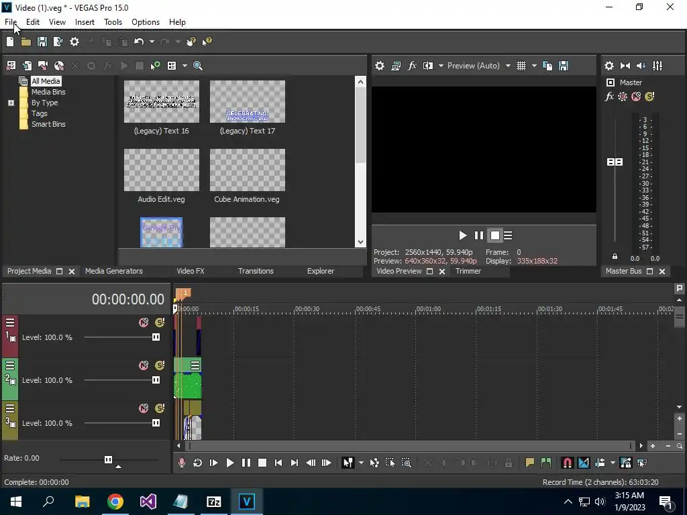Image resolution: width=687 pixels, height=515 pixels.
Task: Play the Video Preview
Action: [x=463, y=235]
